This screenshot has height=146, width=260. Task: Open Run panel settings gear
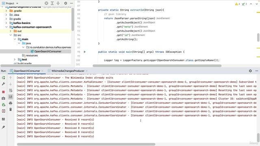tap(250, 71)
